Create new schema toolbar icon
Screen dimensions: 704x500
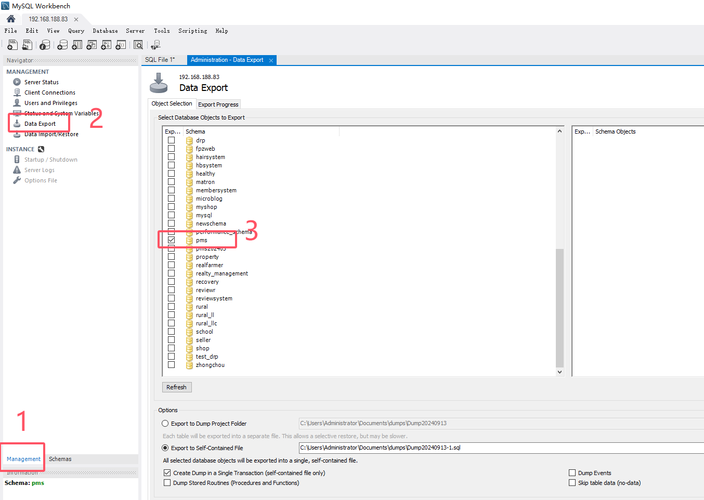pyautogui.click(x=62, y=45)
